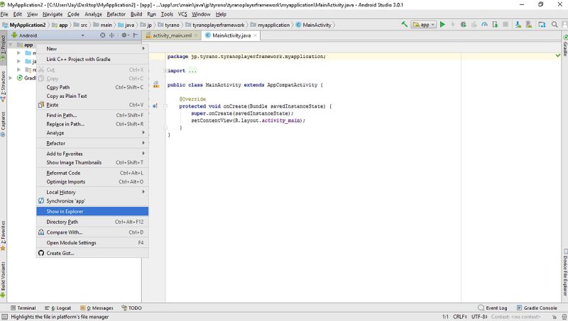Choose Compare With... entry
The image size is (568, 321).
(92, 232)
